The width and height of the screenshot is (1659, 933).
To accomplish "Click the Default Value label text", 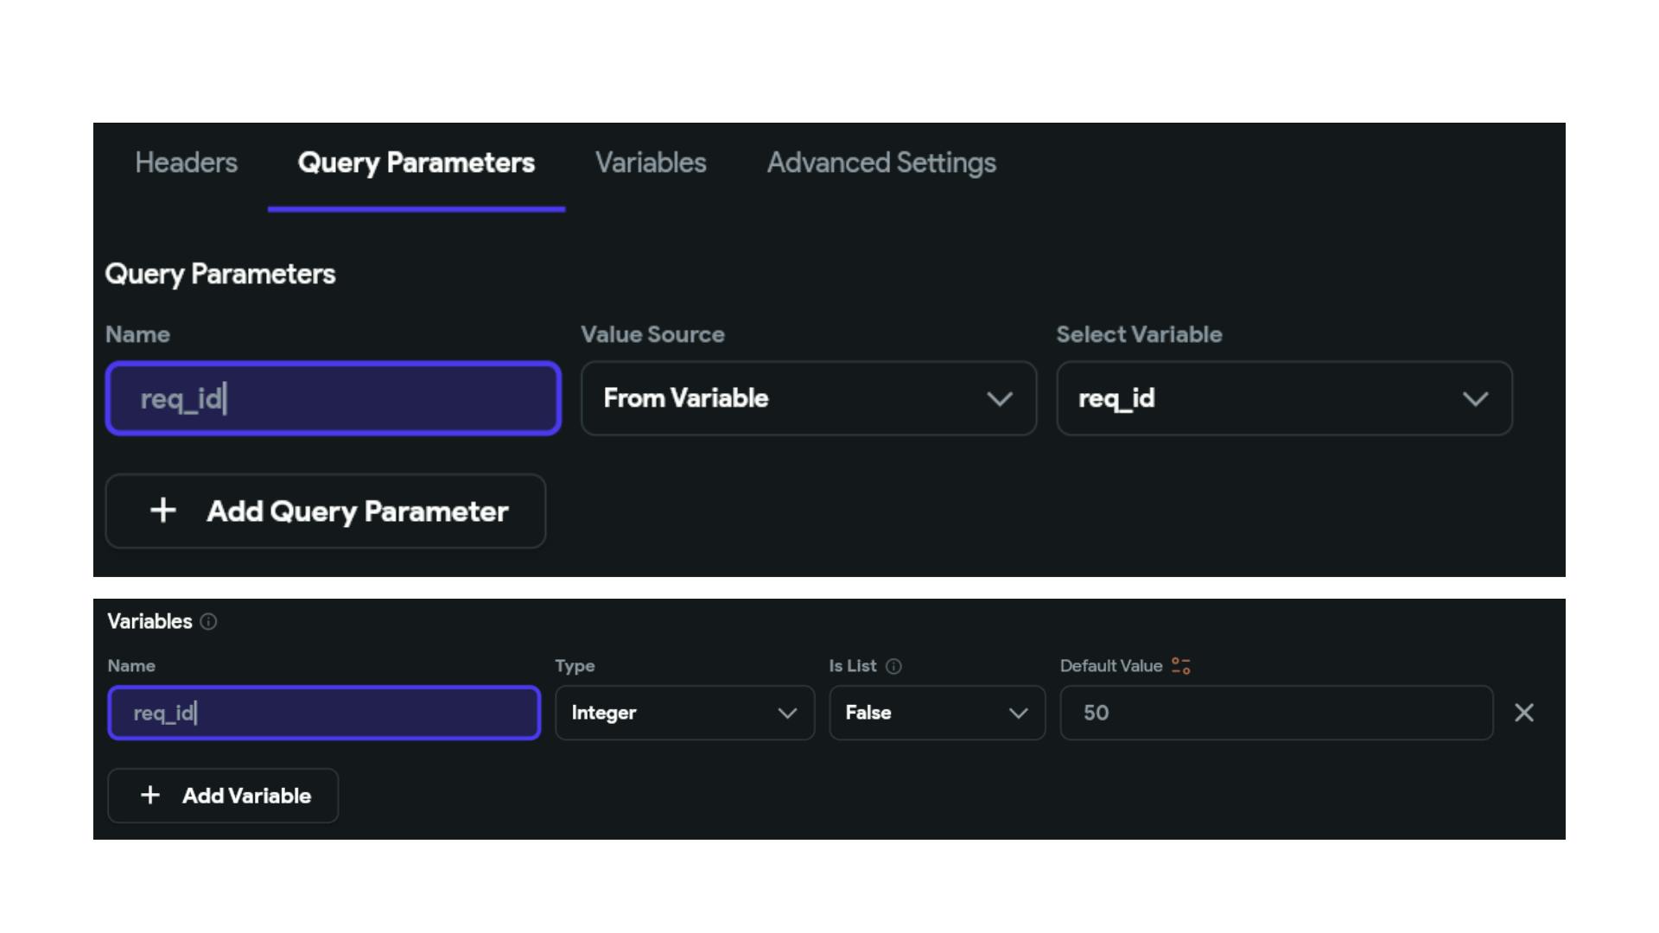I will pos(1111,666).
